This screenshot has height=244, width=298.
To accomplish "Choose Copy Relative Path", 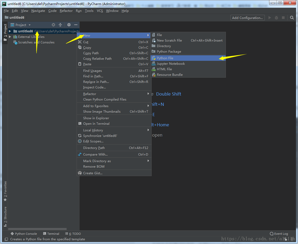I will 114,58.
